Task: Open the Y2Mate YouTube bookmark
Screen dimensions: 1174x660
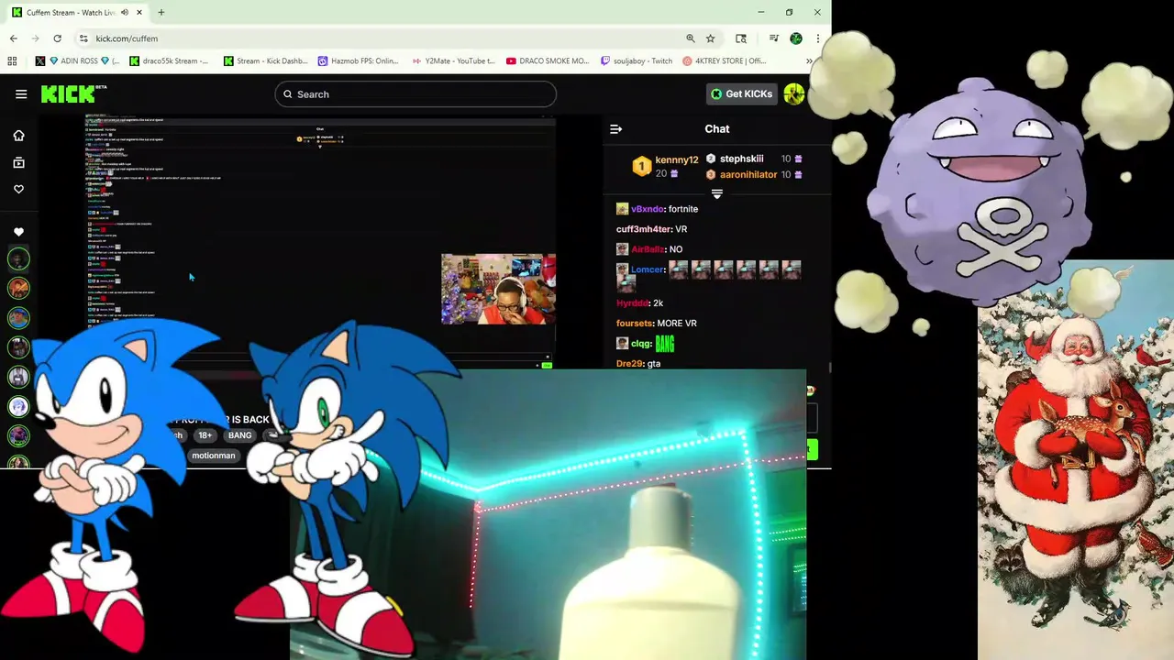Action: (x=453, y=61)
